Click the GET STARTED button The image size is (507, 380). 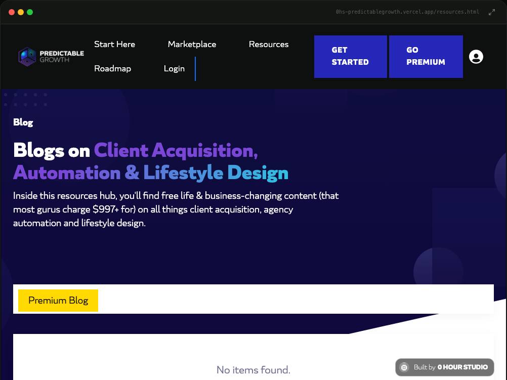[x=351, y=57]
